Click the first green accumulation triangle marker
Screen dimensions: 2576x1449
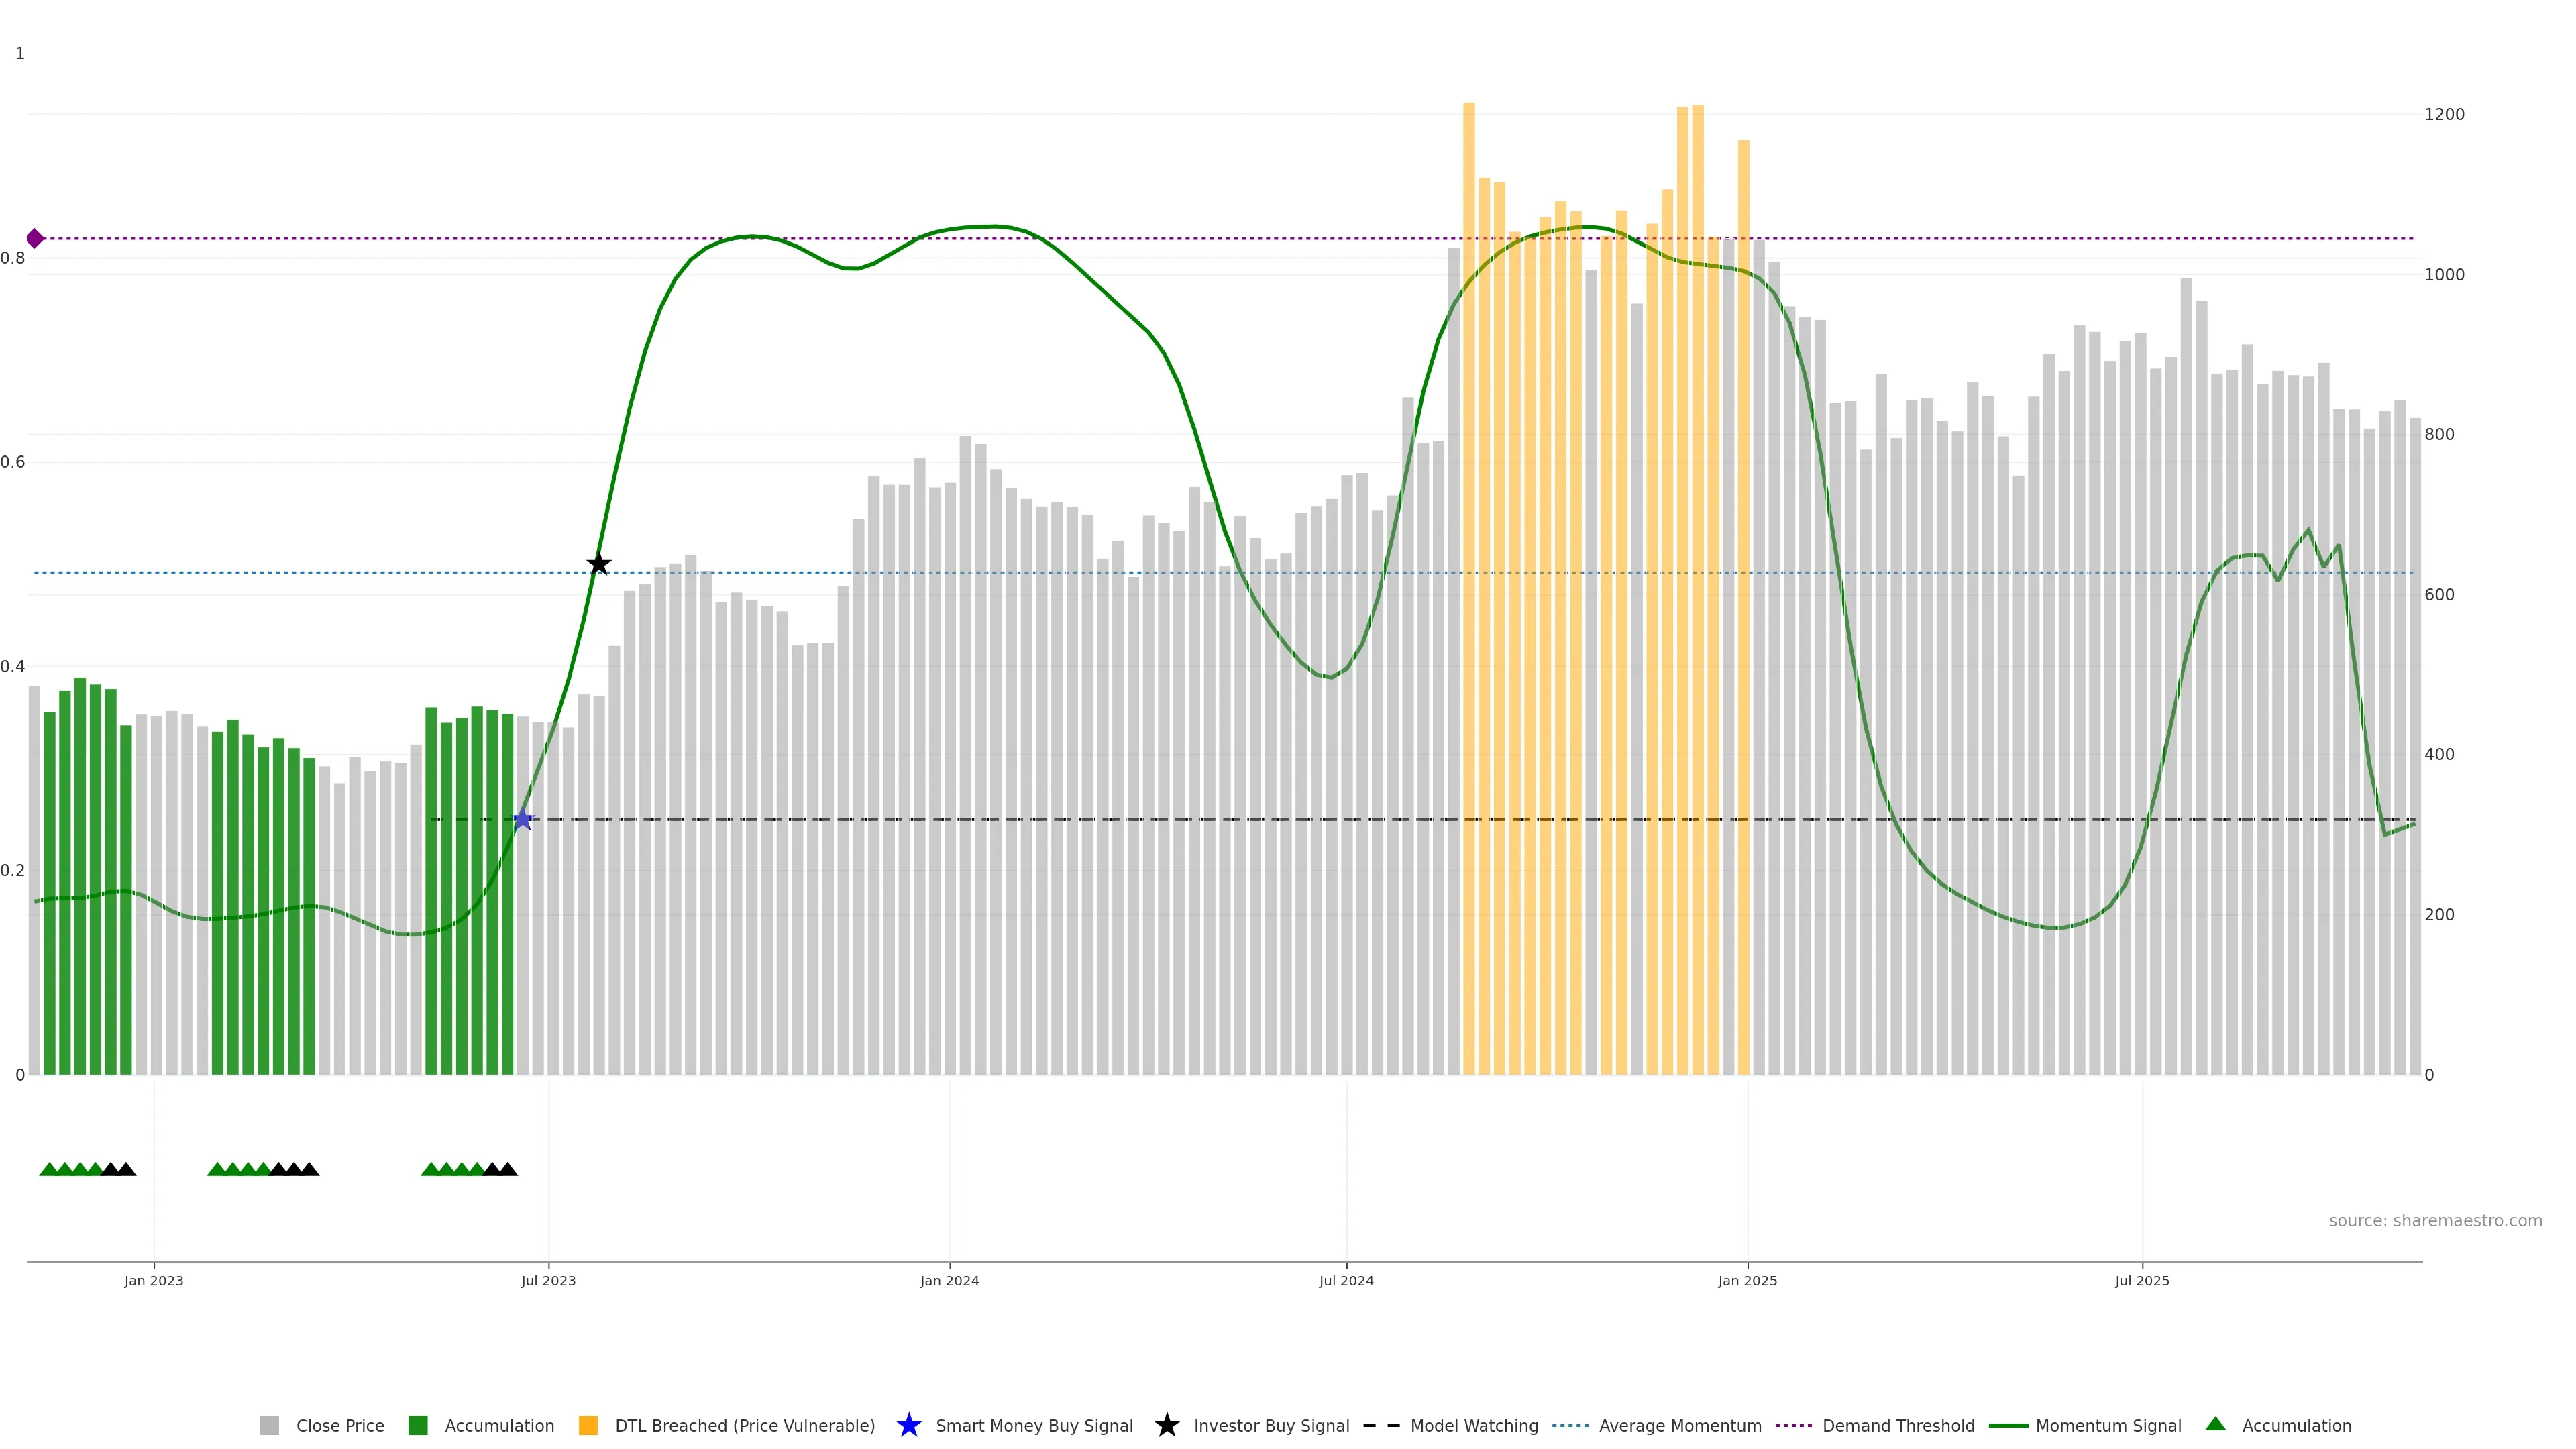click(48, 1169)
